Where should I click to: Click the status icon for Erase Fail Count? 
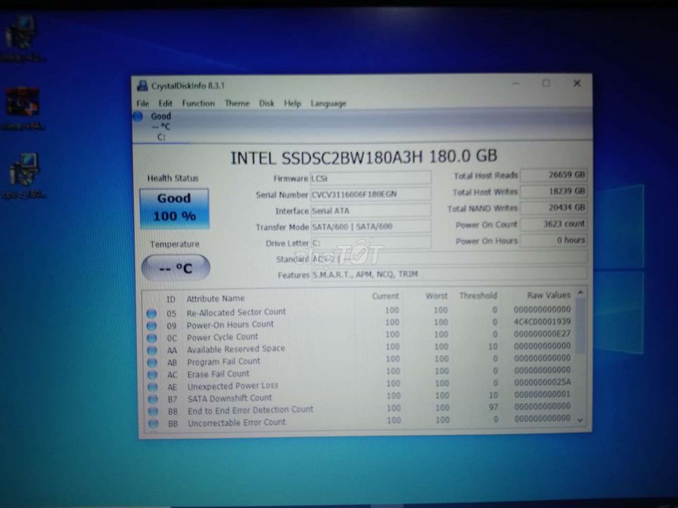pyautogui.click(x=152, y=375)
